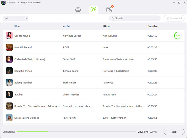Click the Enchanted (Taylor's Version) cover thumbnail
The width and height of the screenshot is (187, 138).
(9, 59)
